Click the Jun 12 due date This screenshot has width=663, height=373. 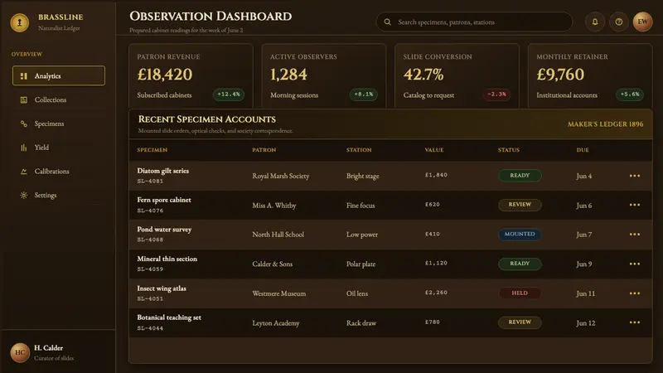pyautogui.click(x=586, y=323)
